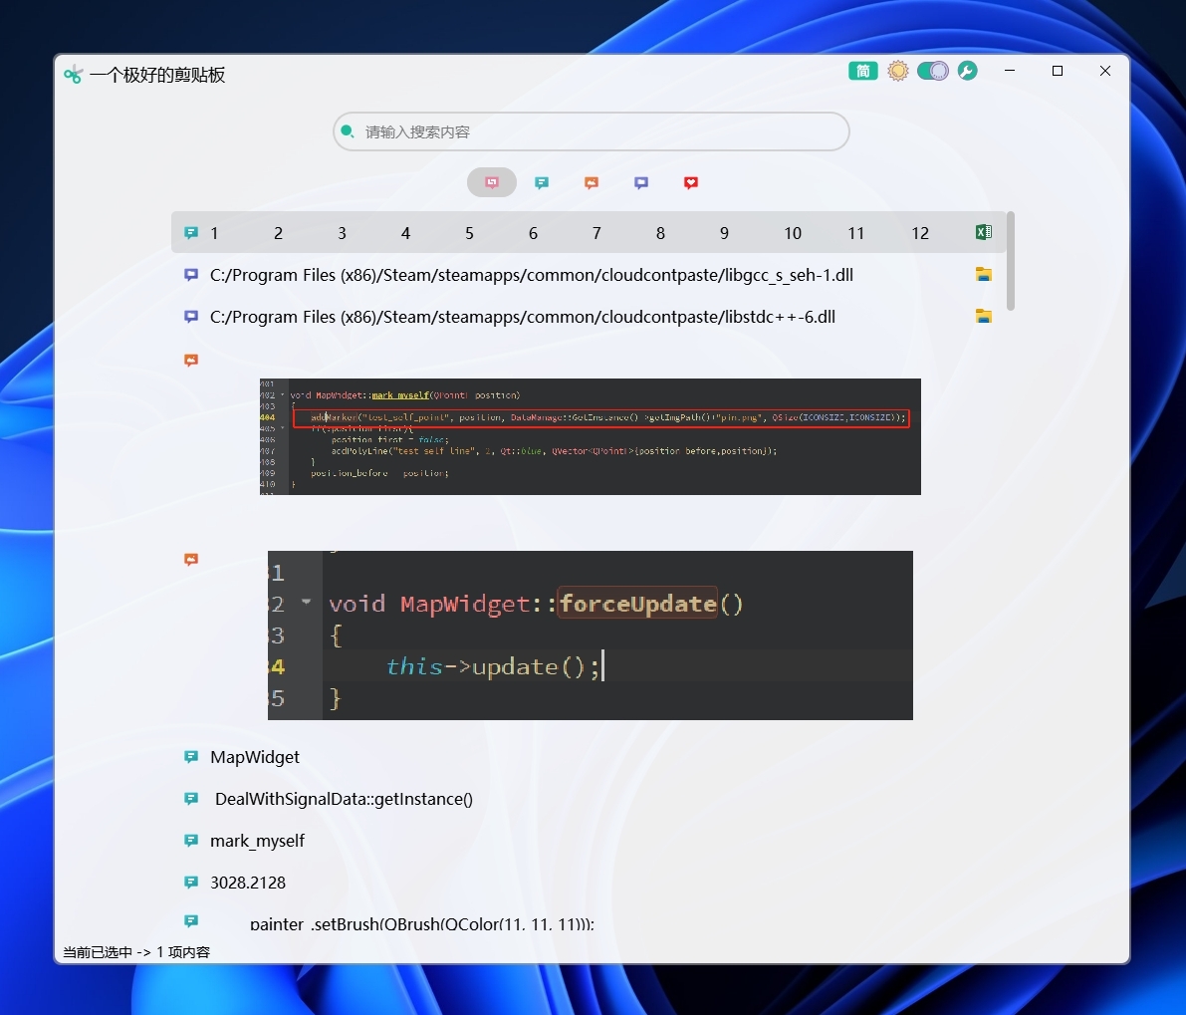Open settings with the wrench icon
This screenshot has width=1186, height=1015.
point(967,71)
